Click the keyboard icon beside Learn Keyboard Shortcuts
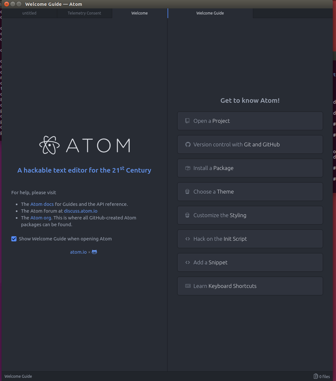Screen dimensions: 336x381 click(188, 286)
